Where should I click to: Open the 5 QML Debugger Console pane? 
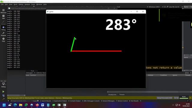point(91,101)
